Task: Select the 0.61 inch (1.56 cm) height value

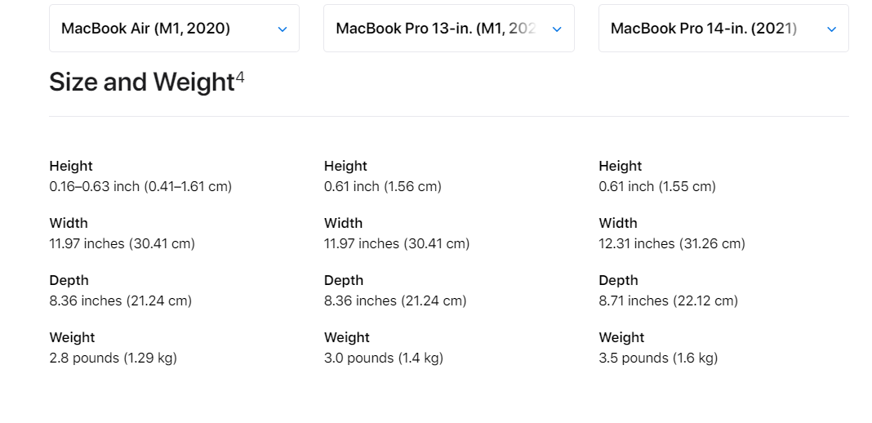Action: (383, 186)
